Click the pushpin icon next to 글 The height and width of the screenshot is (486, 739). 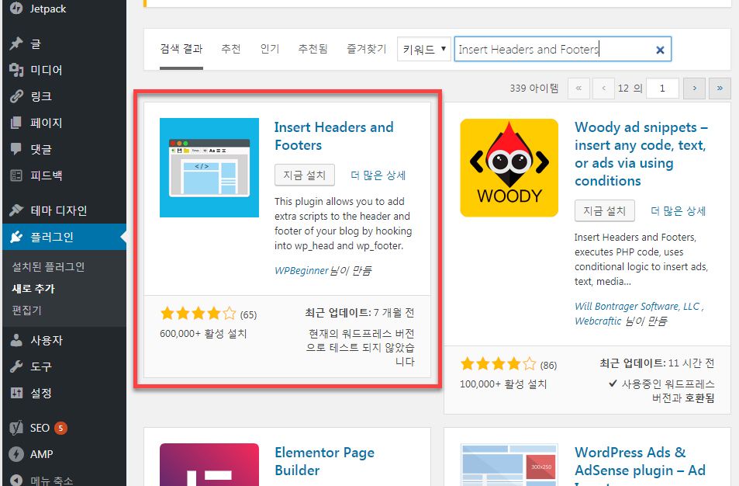coord(16,44)
